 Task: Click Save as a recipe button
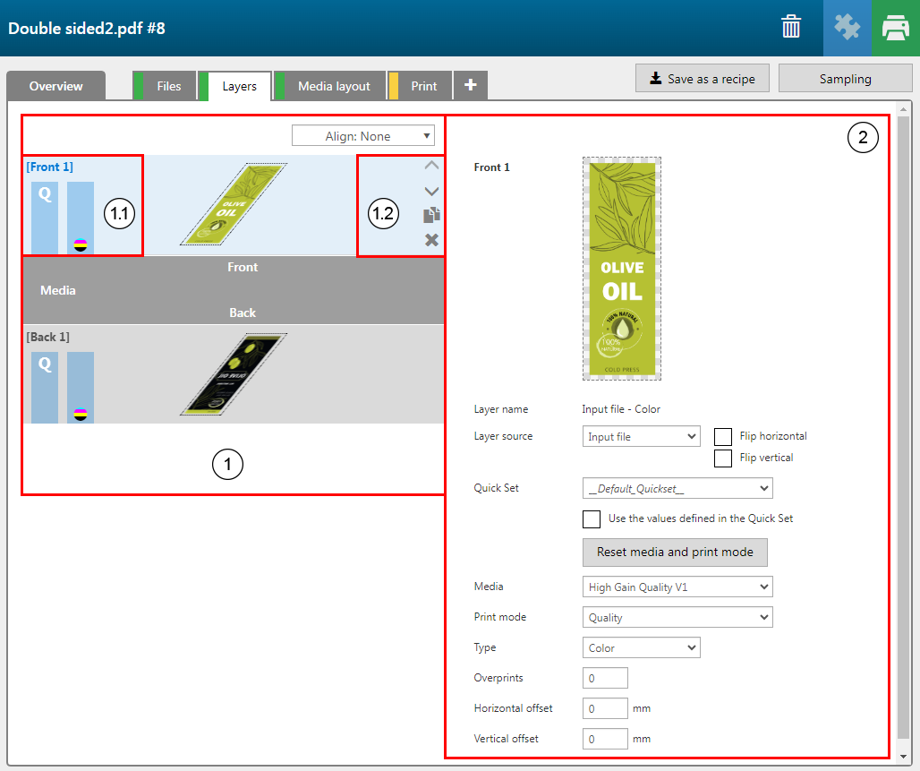tap(703, 79)
